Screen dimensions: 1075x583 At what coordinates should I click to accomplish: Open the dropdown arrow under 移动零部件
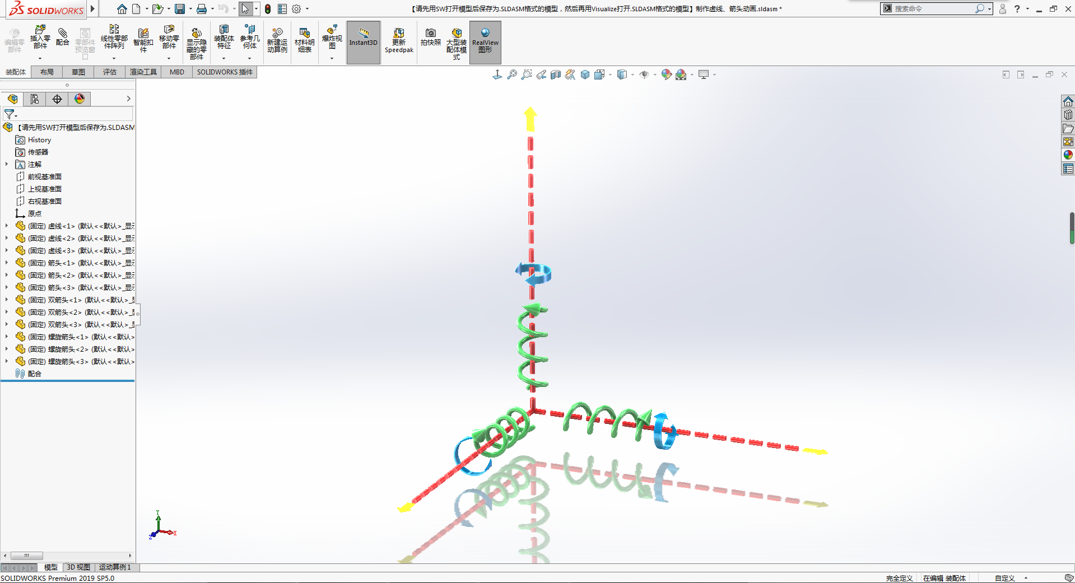(169, 58)
